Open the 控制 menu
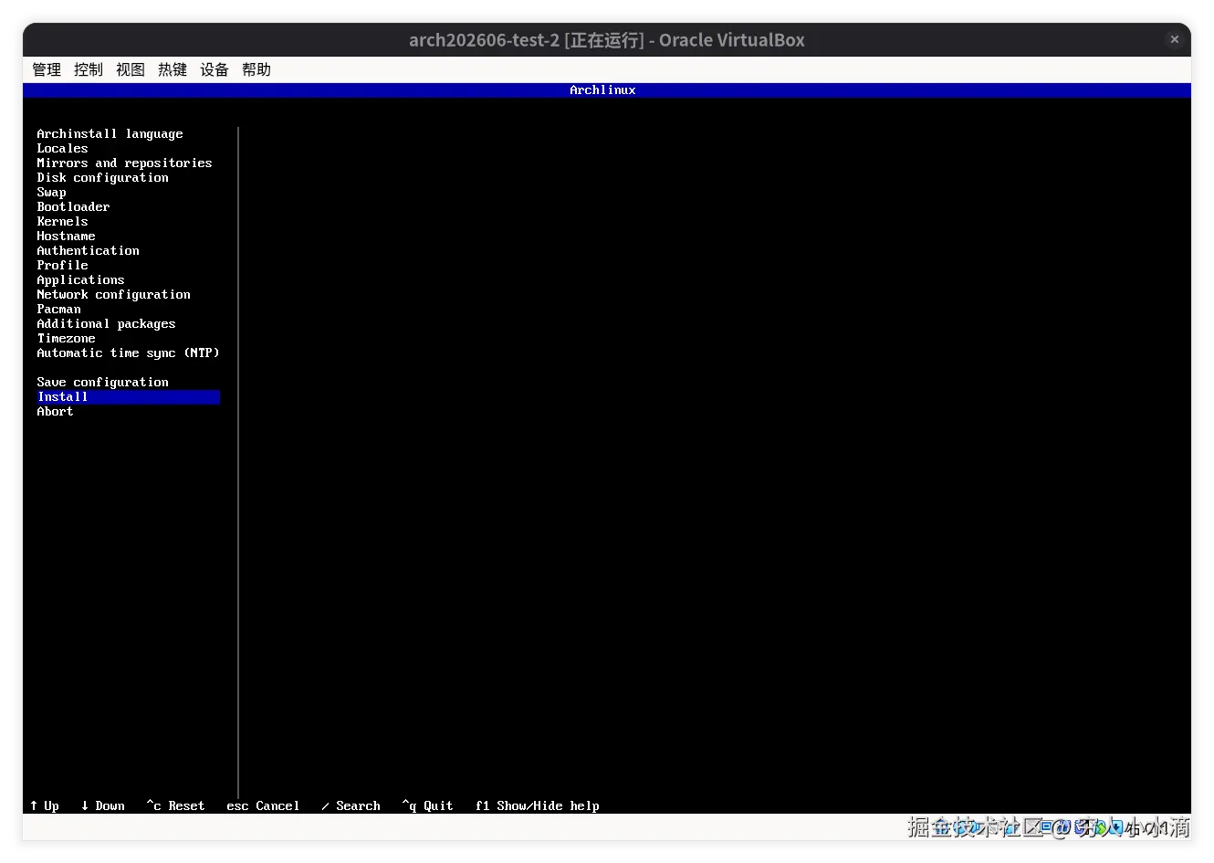Screen dimensions: 1214x863 point(89,69)
